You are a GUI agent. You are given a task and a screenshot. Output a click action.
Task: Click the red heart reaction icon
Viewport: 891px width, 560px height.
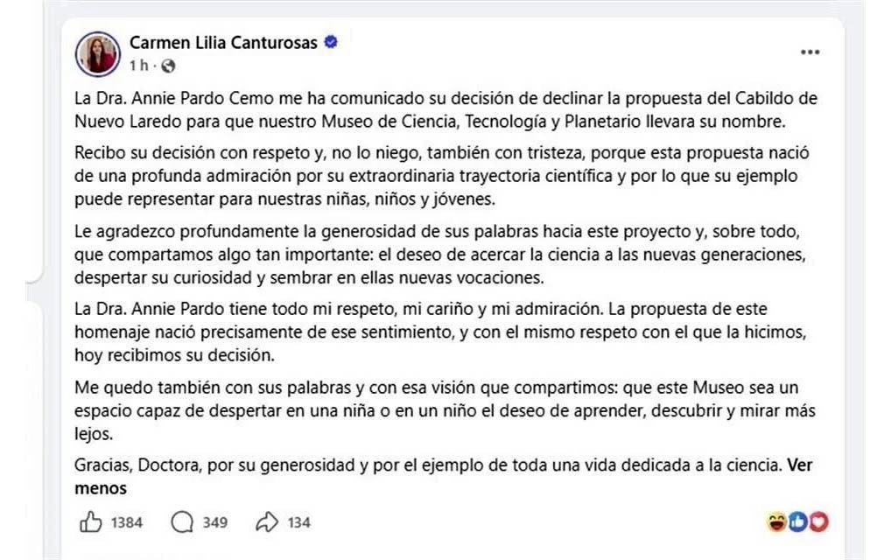tap(819, 521)
